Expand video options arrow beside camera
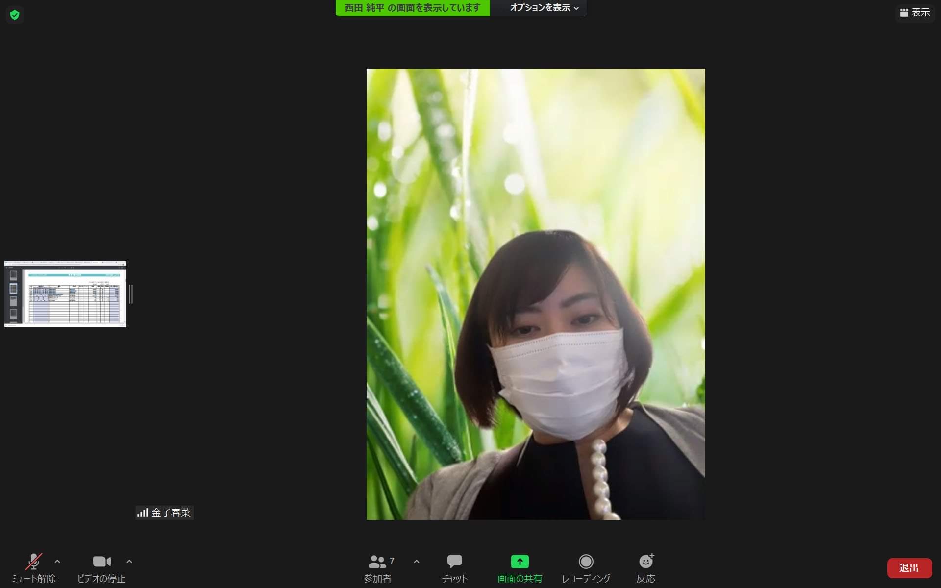This screenshot has width=941, height=588. pos(129,562)
